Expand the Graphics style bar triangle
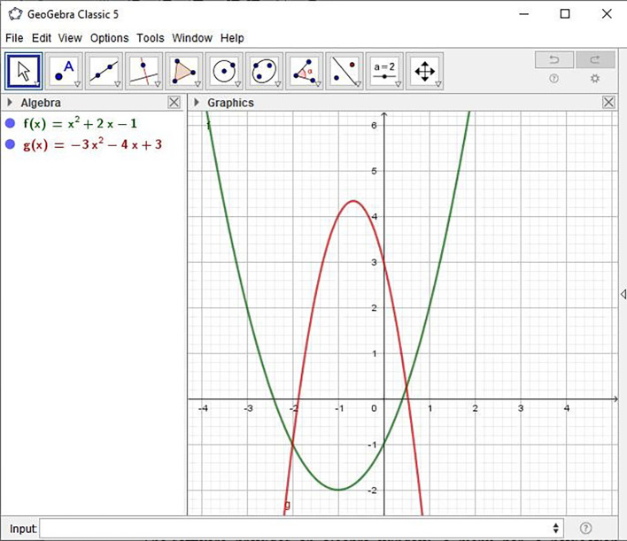This screenshot has height=541, width=627. click(x=197, y=103)
